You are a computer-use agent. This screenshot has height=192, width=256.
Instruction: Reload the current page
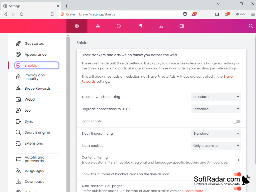pos(22,14)
